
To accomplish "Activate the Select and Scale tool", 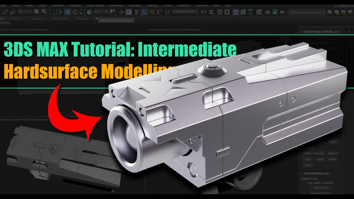I will click(82, 12).
